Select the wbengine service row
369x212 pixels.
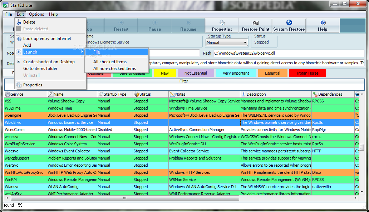181,115
